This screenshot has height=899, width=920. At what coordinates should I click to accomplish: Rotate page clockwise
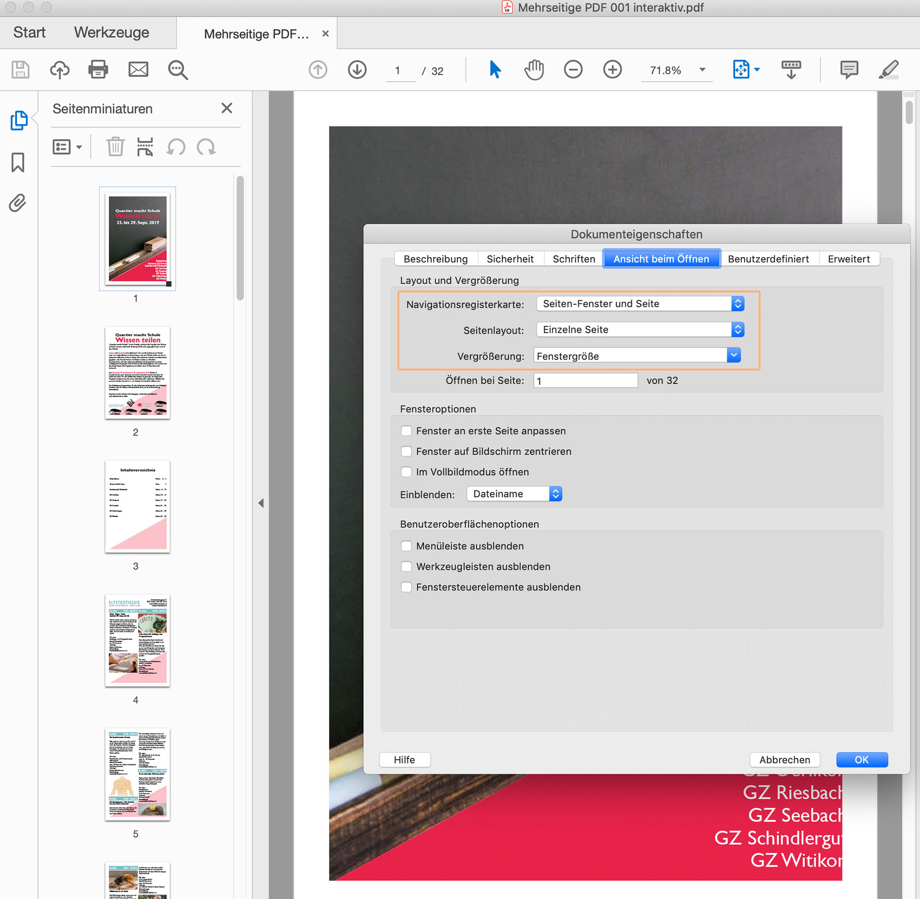(206, 147)
